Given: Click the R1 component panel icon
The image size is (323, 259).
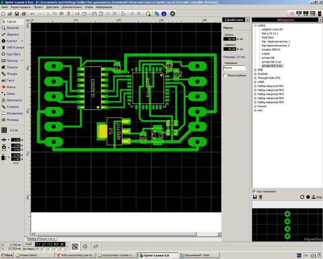Looking at the screenshot, I should 299,13.
